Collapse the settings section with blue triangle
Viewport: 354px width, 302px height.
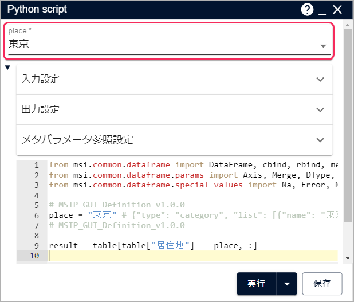tap(7, 68)
